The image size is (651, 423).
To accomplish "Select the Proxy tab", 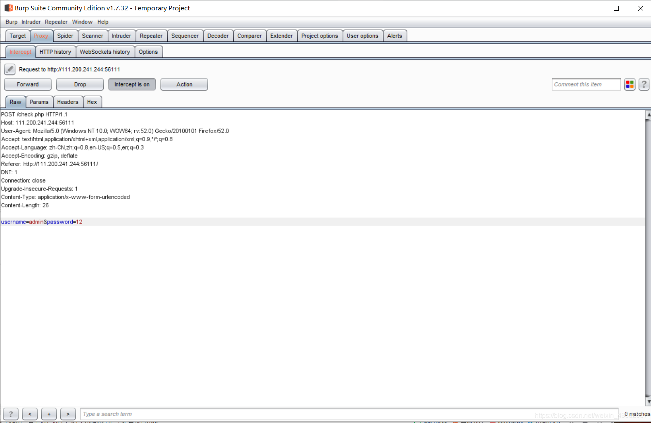I will (x=41, y=36).
